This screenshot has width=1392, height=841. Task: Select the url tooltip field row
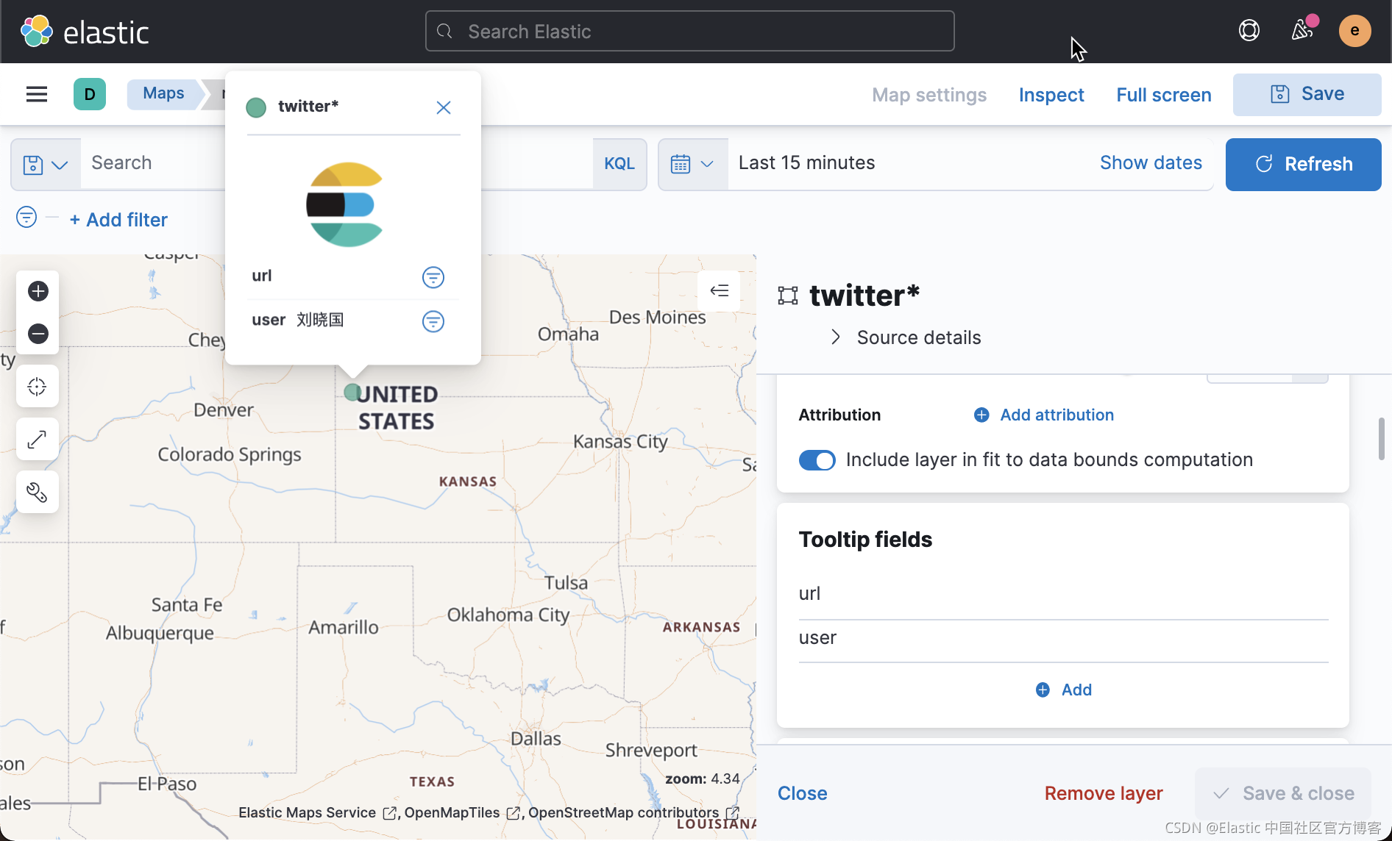pos(1064,594)
